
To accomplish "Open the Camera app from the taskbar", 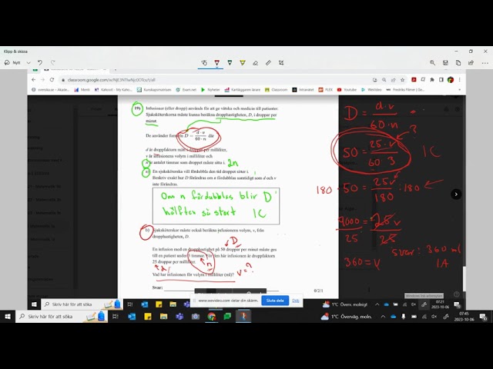I will (196, 316).
